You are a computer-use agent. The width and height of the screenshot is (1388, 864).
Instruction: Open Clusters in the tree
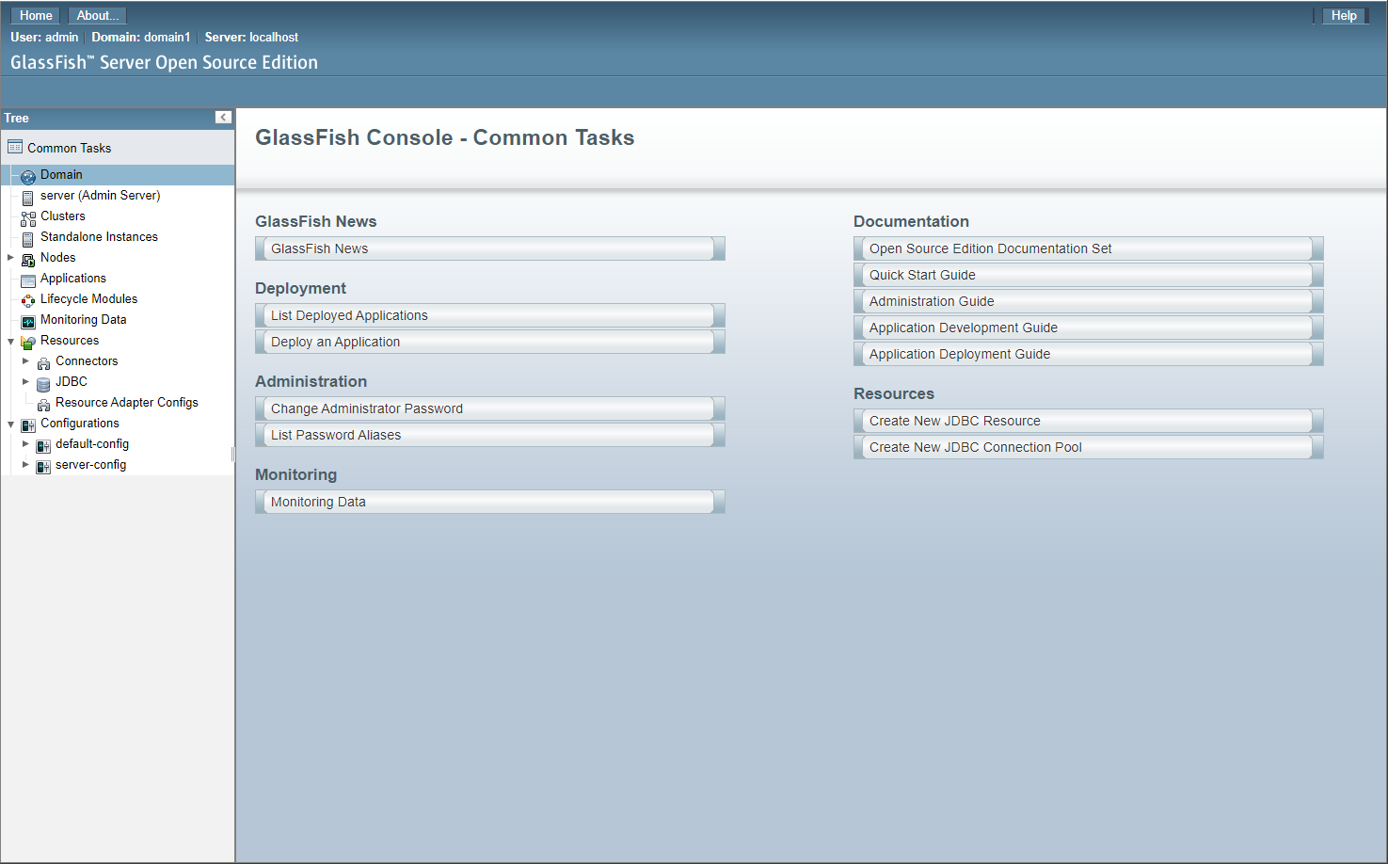[62, 216]
